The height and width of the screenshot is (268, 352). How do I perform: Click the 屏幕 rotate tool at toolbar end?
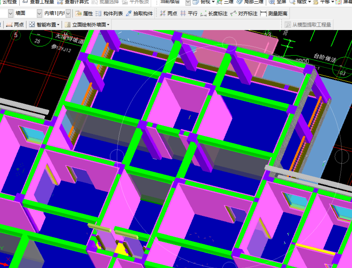coord(344,2)
